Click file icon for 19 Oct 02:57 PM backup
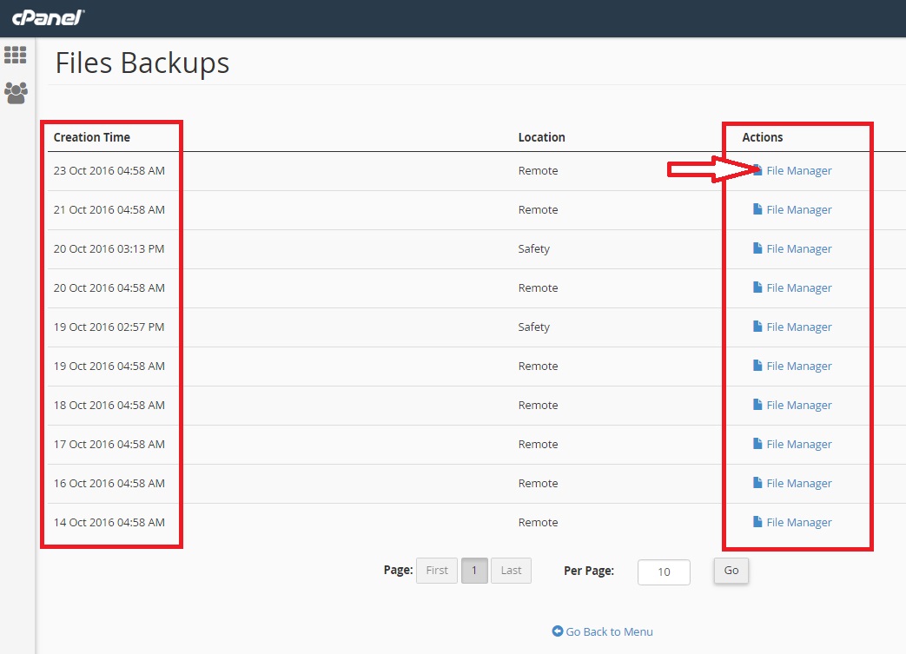The image size is (906, 654). click(x=757, y=327)
